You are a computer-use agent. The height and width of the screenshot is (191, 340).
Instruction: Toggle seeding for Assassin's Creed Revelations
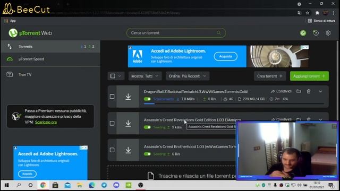coord(147,127)
